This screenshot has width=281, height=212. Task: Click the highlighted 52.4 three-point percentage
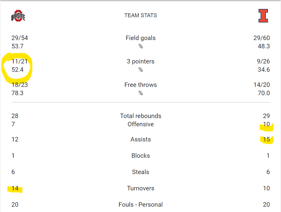coord(17,70)
